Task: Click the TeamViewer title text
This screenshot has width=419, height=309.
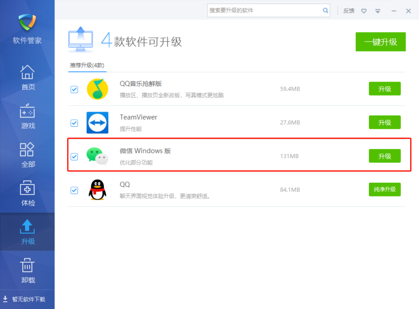Action: 138,117
